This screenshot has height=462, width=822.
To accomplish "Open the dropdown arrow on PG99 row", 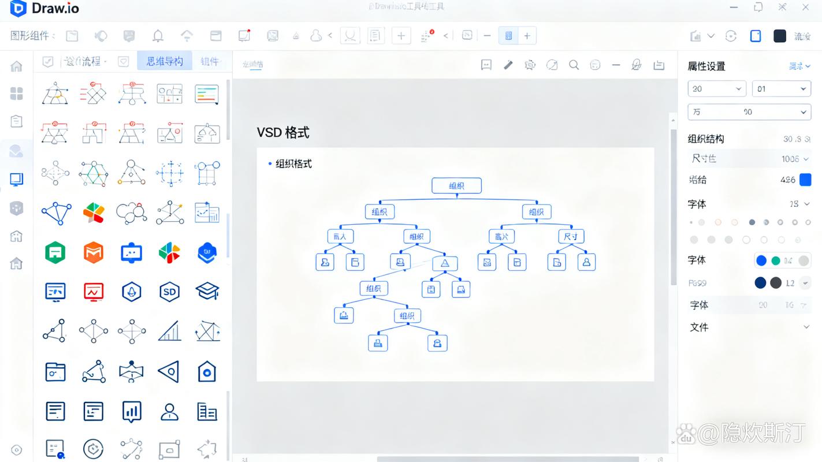I will coord(805,283).
